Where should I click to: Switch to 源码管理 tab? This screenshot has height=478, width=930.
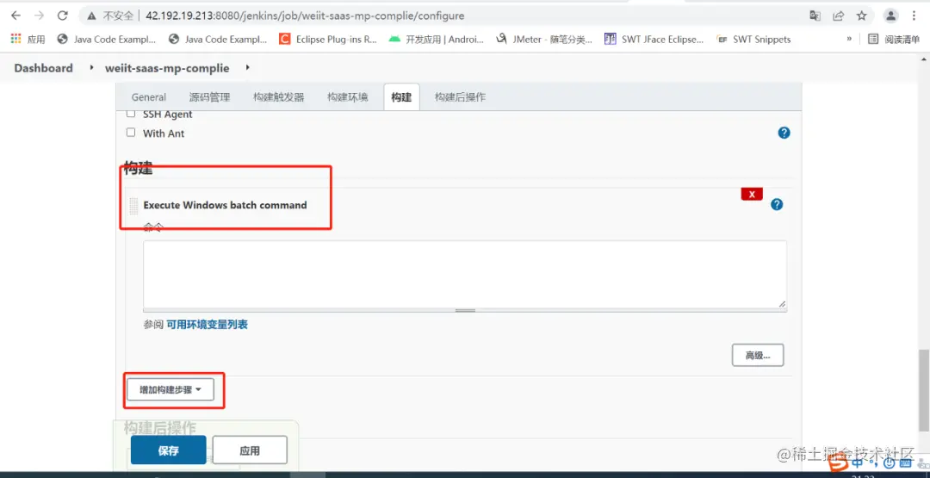209,97
